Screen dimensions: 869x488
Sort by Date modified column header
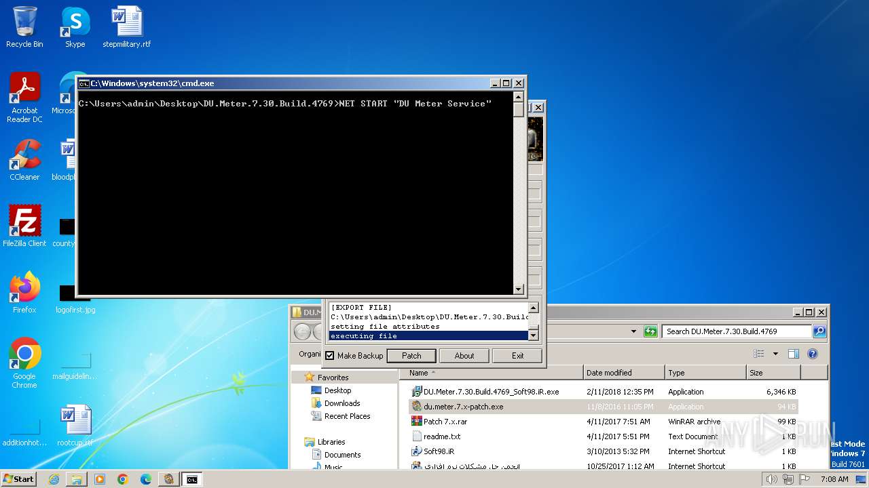pyautogui.click(x=624, y=373)
